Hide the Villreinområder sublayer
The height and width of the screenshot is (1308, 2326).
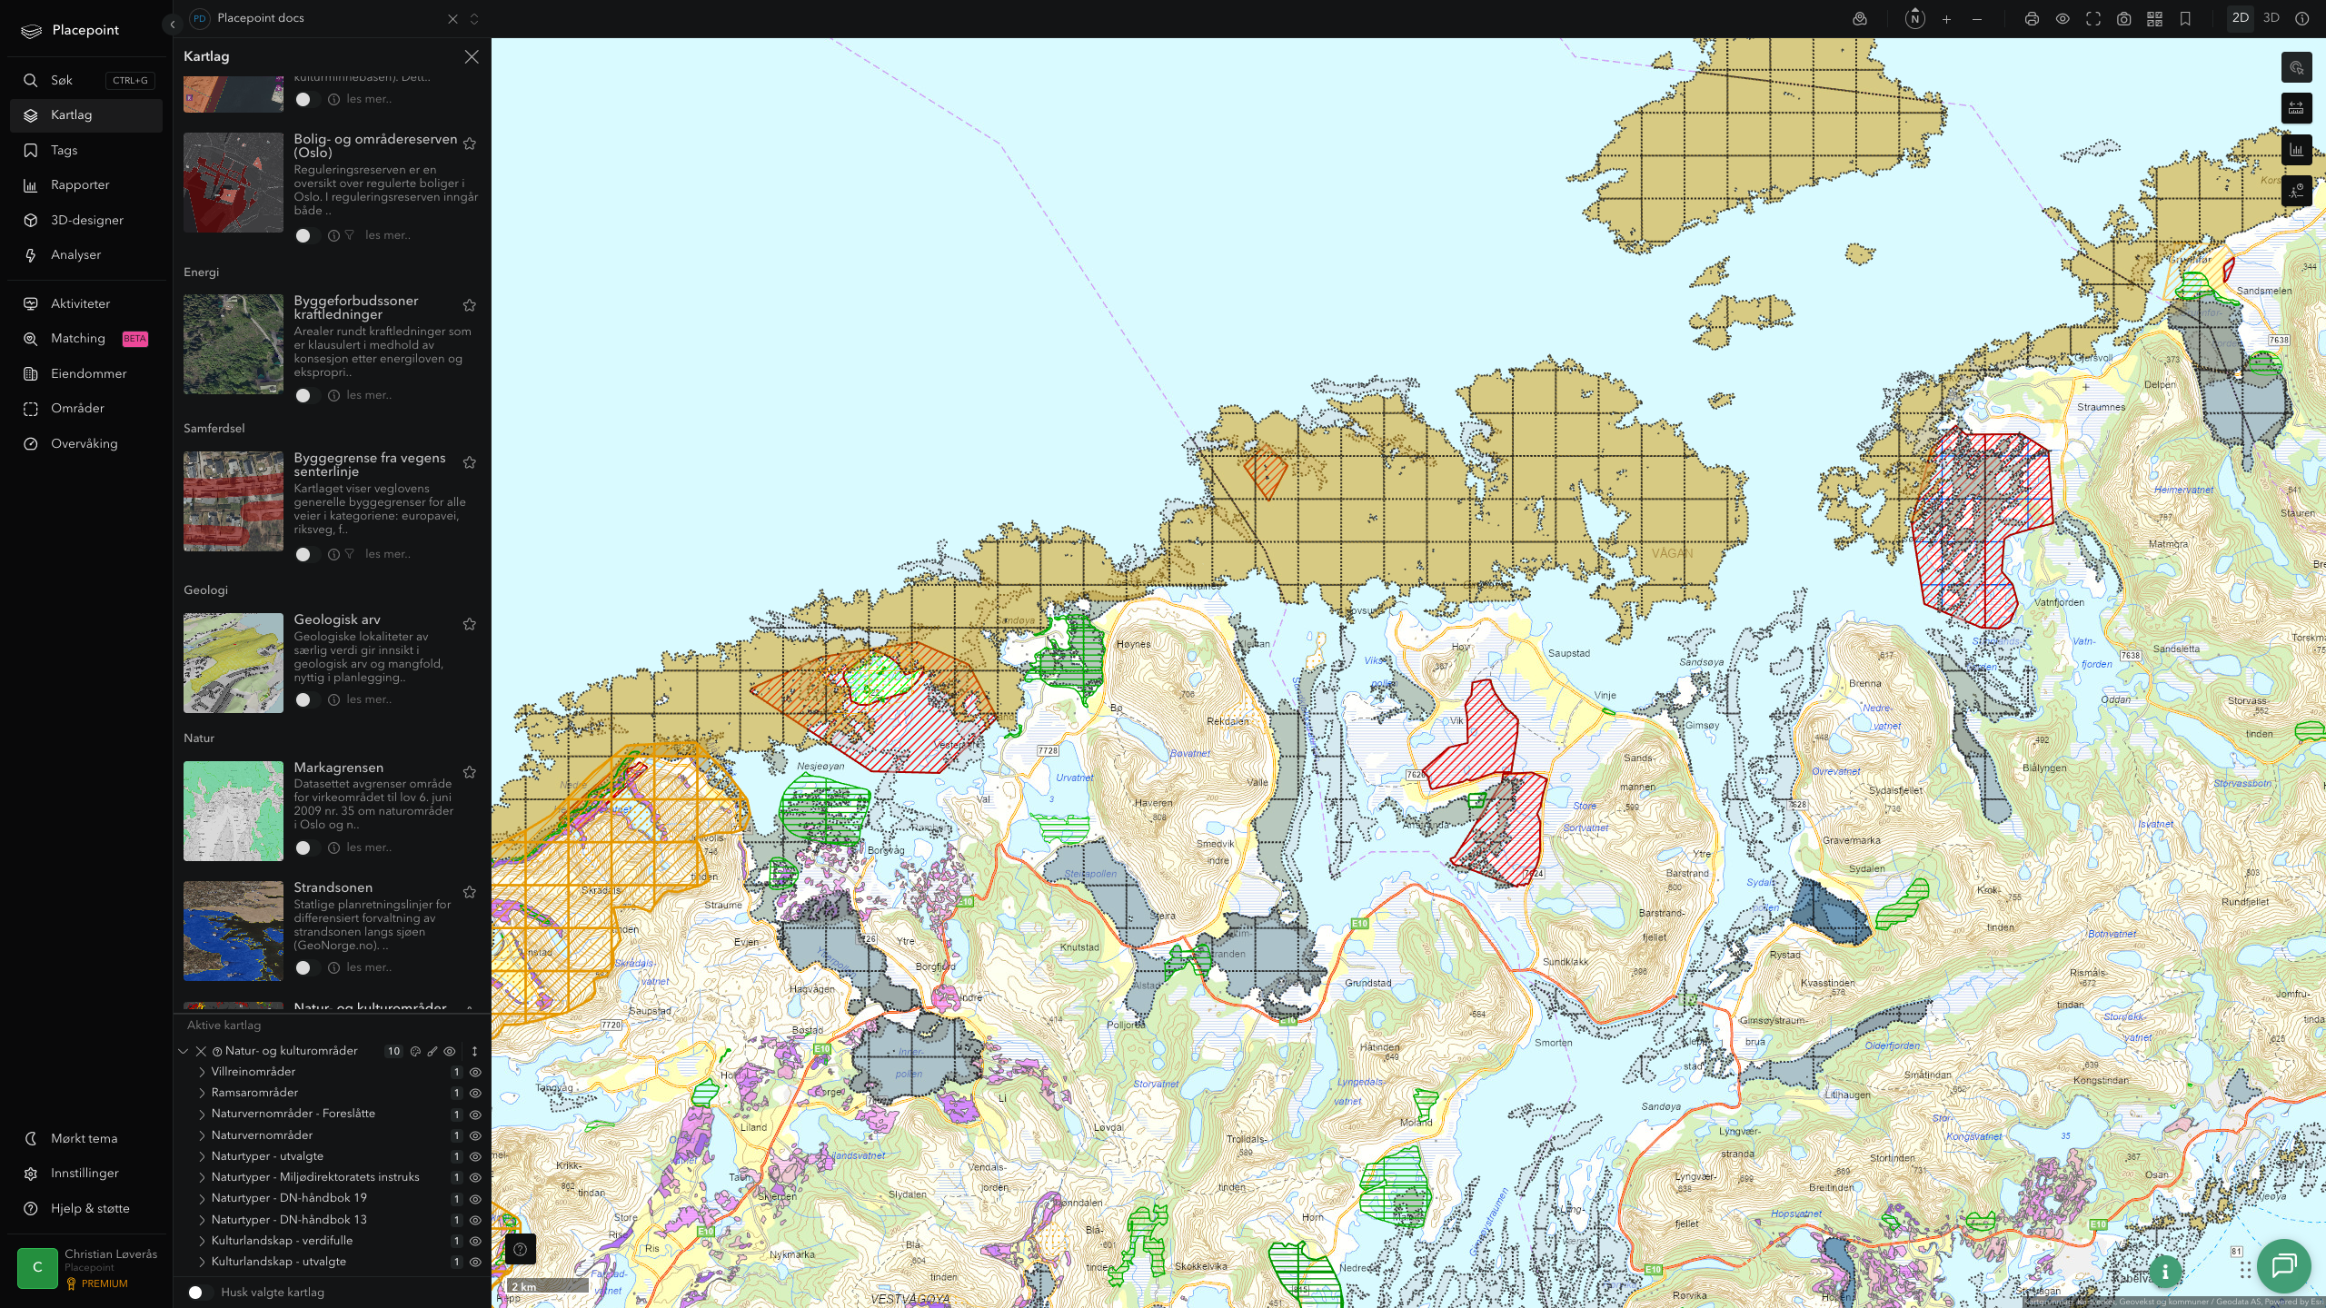(474, 1073)
